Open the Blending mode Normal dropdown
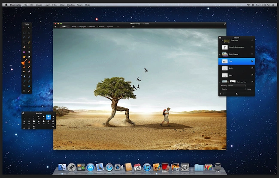Screen dimensions: 279x178 coord(237,86)
